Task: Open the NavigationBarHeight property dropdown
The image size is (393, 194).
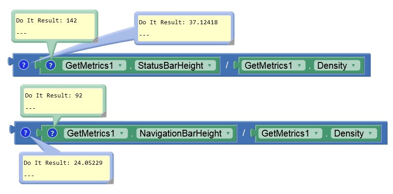Action: pos(186,133)
